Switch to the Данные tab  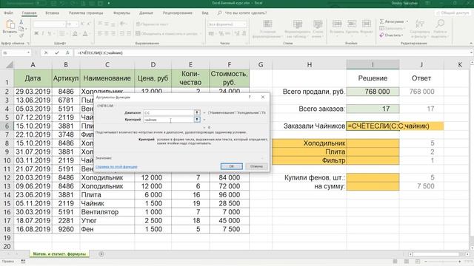tap(146, 13)
